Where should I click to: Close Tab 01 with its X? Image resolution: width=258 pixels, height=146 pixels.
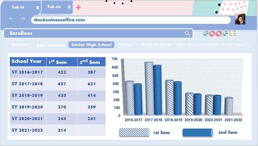pos(38,8)
